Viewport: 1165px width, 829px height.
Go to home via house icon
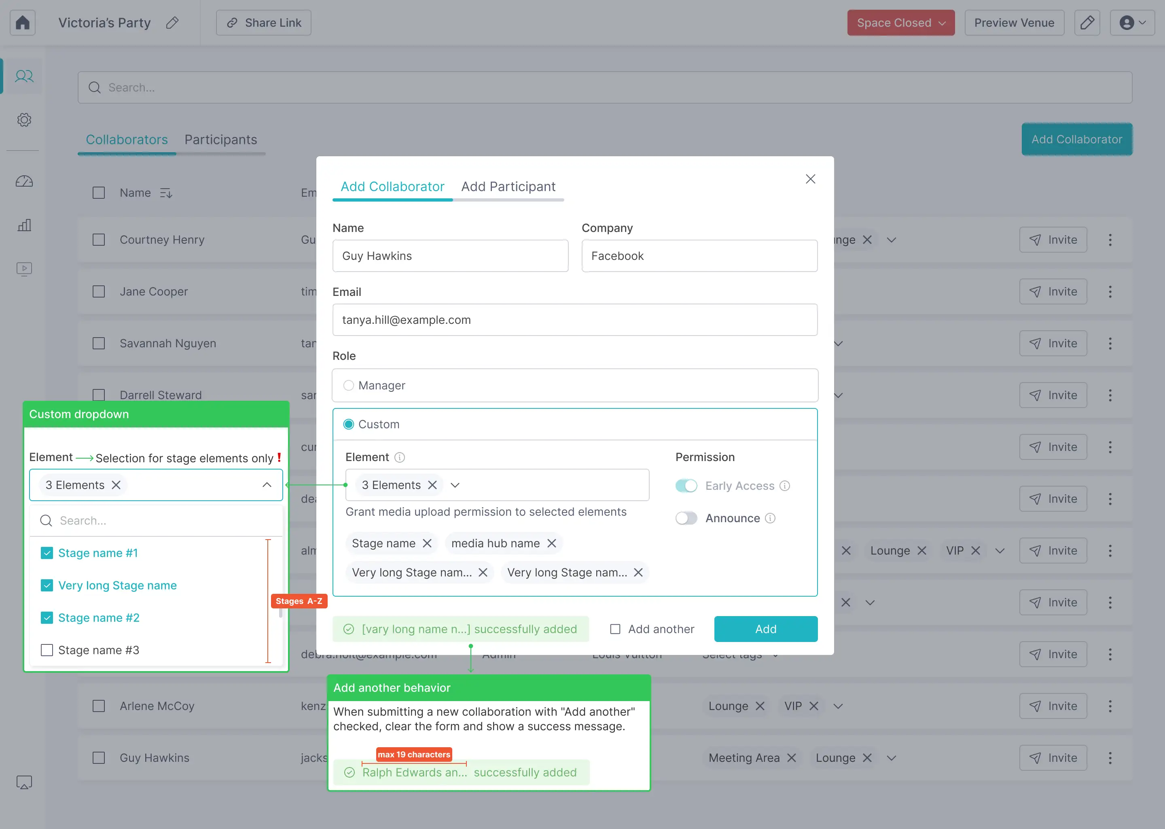coord(22,22)
